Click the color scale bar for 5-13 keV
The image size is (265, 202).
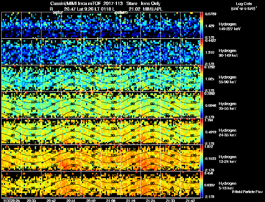tap(201, 184)
